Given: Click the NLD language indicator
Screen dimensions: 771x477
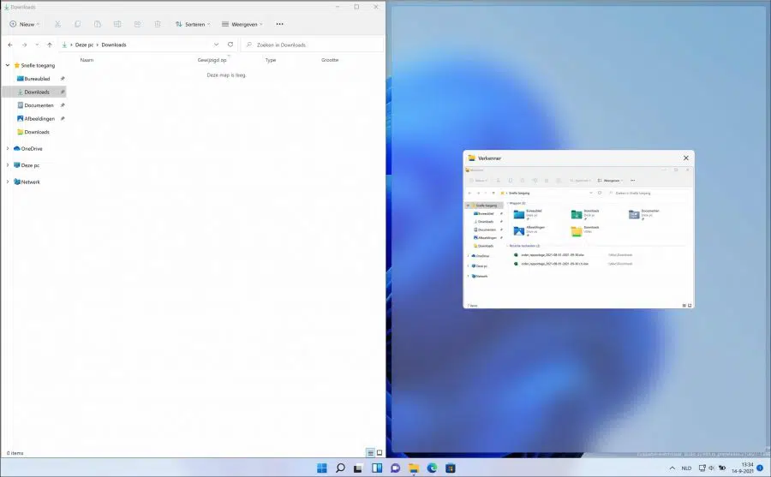Looking at the screenshot, I should [686, 468].
